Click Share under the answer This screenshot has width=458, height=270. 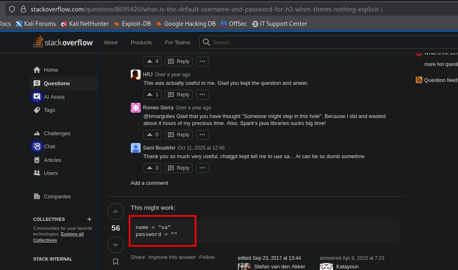tap(138, 257)
